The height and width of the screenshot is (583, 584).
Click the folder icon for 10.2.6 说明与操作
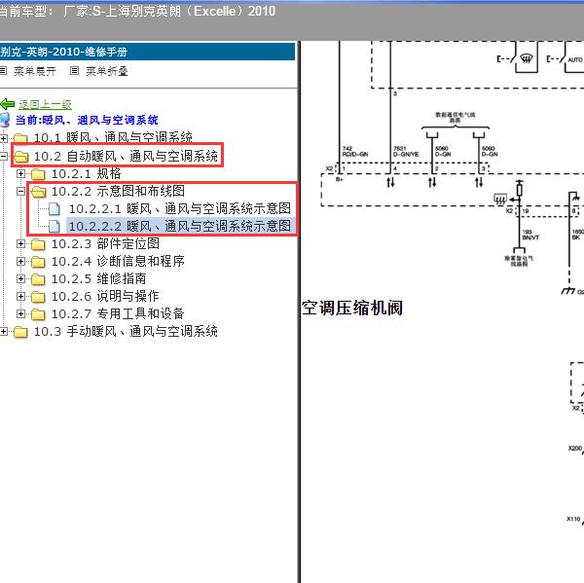[x=38, y=297]
